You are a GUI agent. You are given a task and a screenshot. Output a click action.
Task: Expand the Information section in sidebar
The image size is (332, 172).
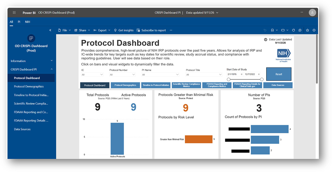point(31,61)
